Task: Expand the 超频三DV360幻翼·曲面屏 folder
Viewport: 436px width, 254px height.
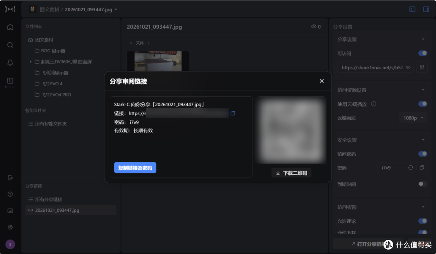Action: point(31,62)
